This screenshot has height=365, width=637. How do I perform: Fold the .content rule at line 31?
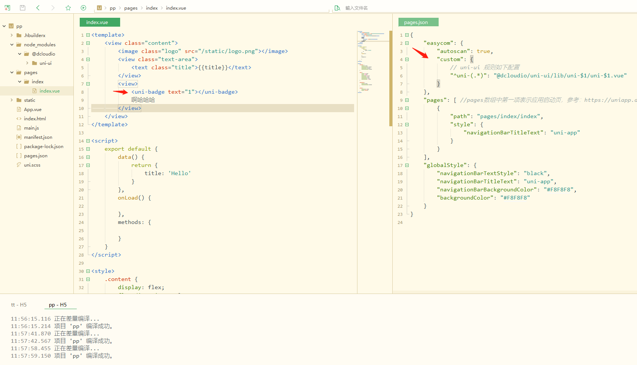[88, 279]
